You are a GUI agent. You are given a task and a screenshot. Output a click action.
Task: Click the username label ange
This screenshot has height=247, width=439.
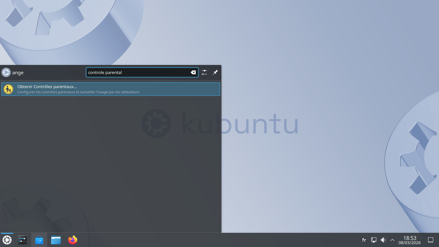coord(18,73)
